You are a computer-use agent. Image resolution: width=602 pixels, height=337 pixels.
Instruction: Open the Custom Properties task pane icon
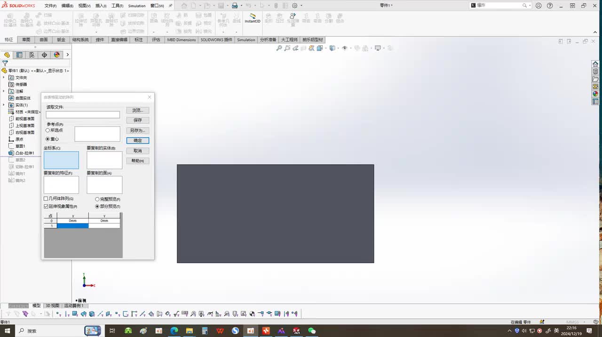(x=595, y=101)
